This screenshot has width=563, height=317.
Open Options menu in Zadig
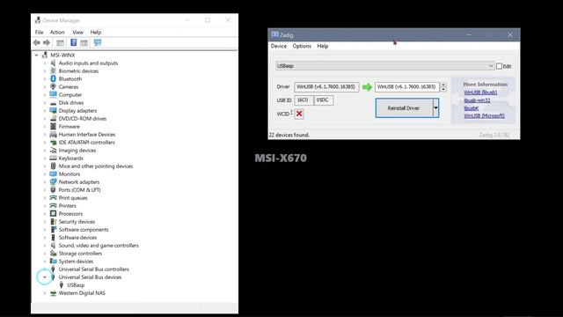pyautogui.click(x=302, y=46)
